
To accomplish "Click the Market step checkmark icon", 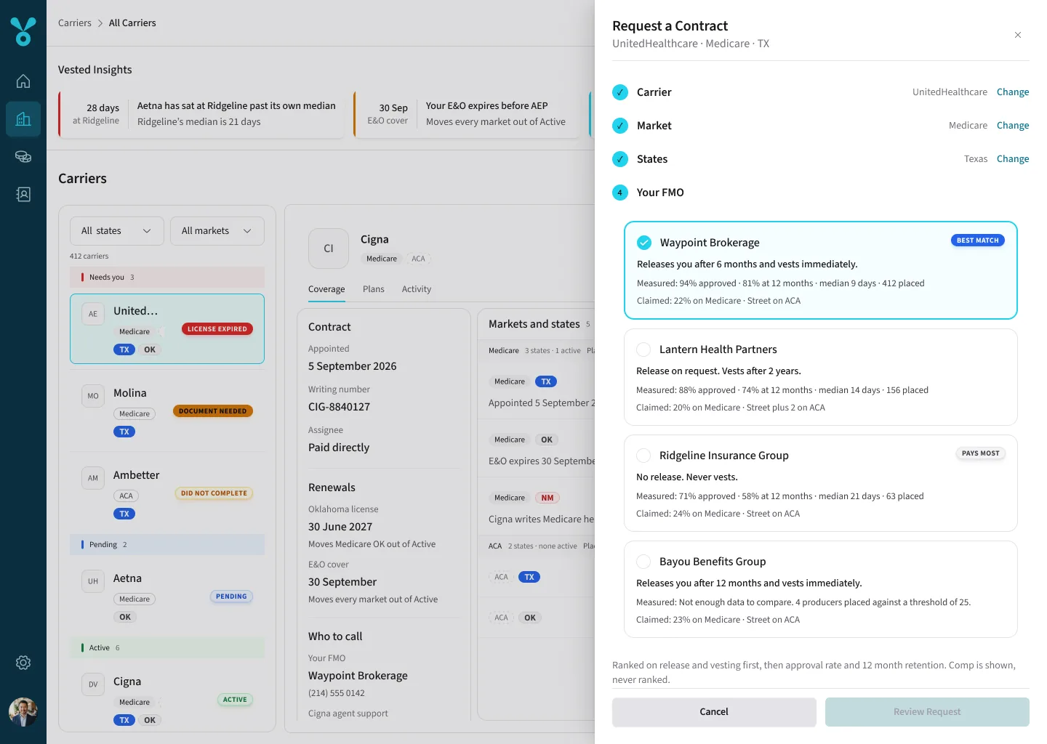I will click(620, 126).
